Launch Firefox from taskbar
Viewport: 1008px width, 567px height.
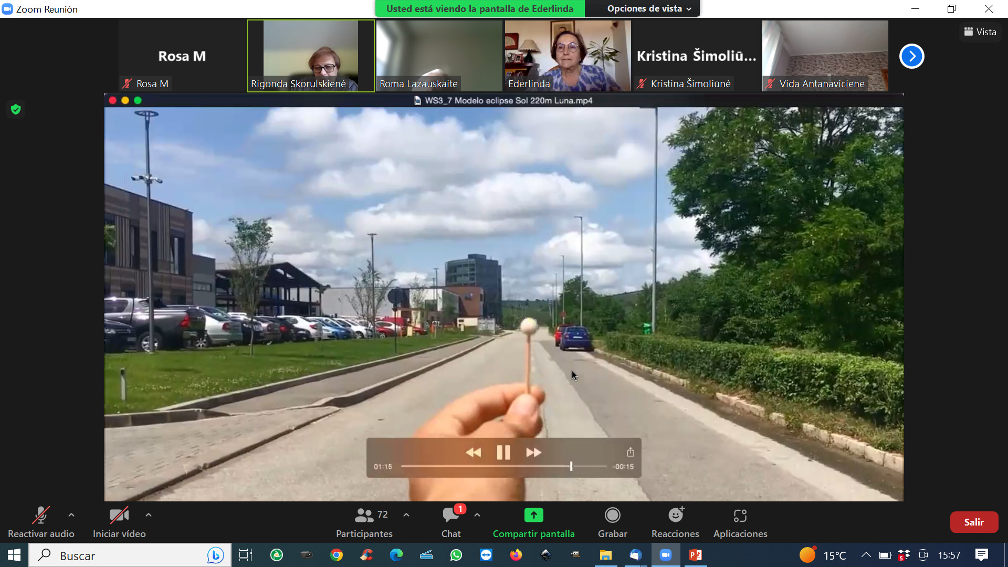[516, 555]
